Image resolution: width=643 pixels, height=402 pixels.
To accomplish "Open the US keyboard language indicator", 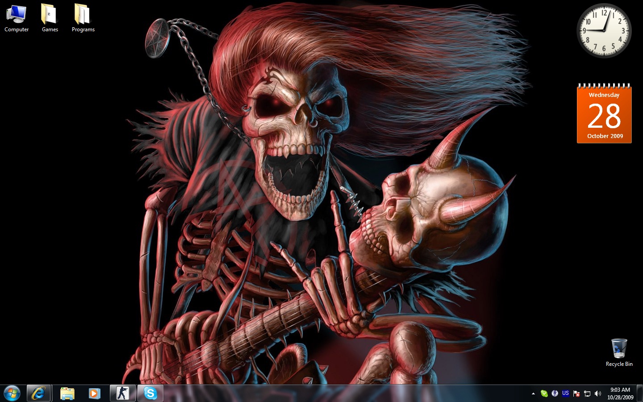I will (565, 394).
